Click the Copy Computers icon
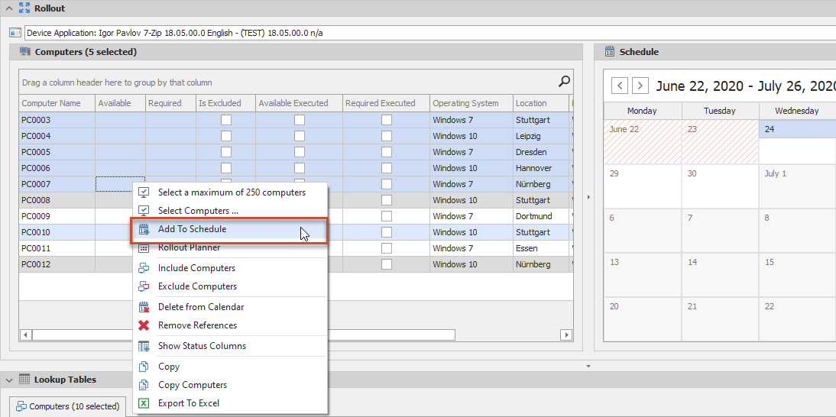 [x=144, y=384]
